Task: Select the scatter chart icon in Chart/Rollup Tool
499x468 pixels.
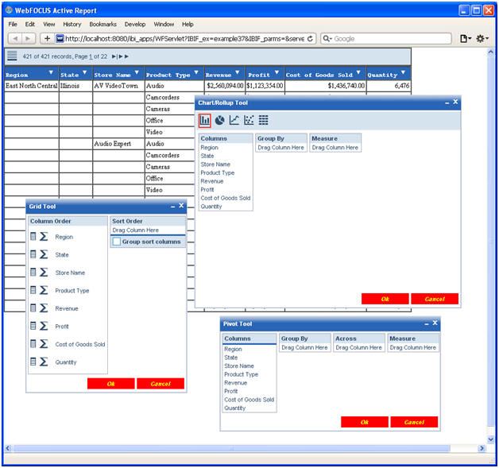Action: pyautogui.click(x=249, y=120)
